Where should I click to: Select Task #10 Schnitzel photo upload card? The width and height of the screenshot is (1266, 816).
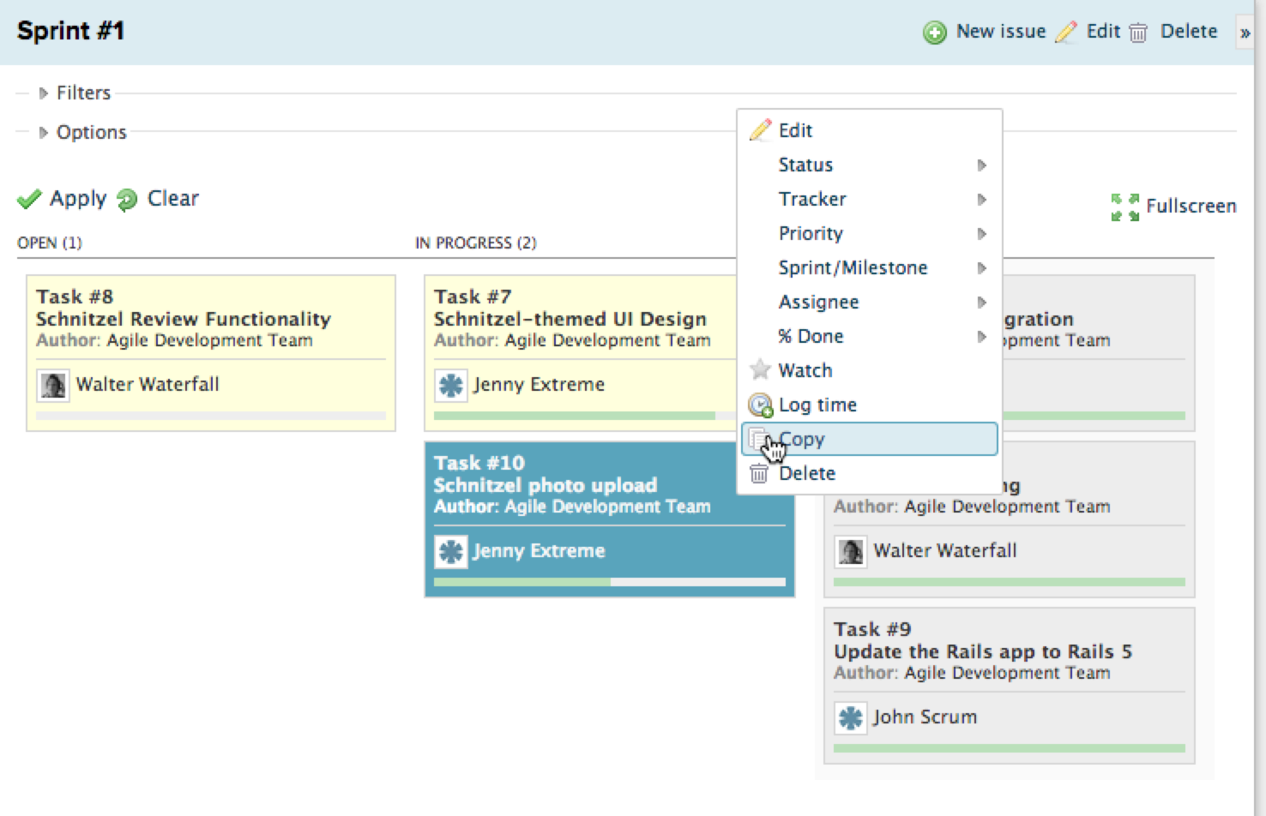(610, 519)
